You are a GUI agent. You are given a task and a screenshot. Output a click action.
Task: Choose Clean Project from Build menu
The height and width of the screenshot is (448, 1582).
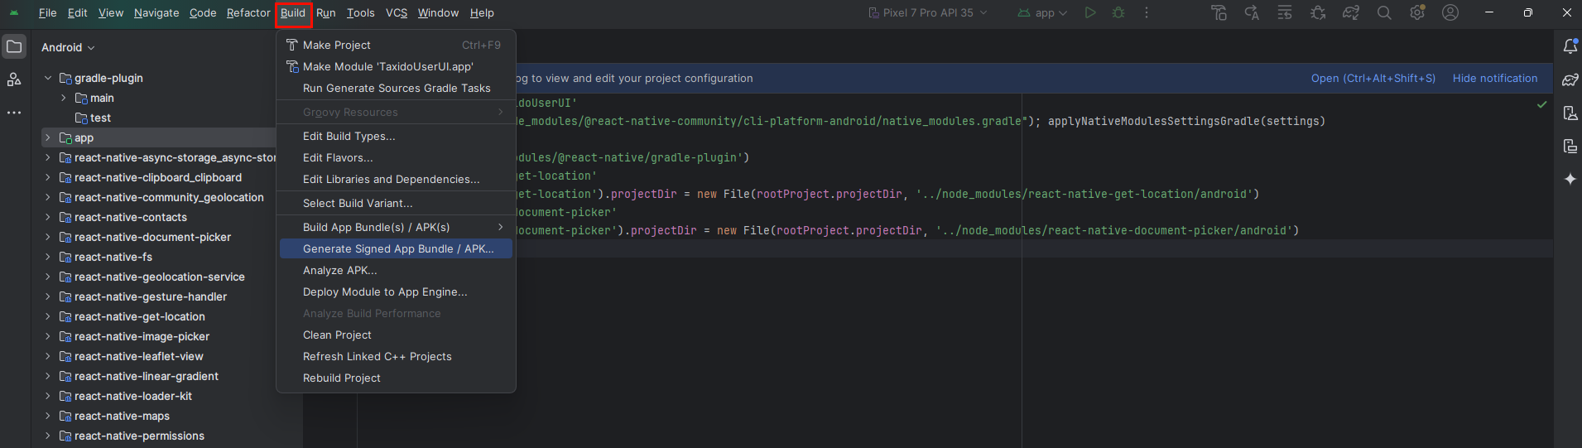coord(337,335)
